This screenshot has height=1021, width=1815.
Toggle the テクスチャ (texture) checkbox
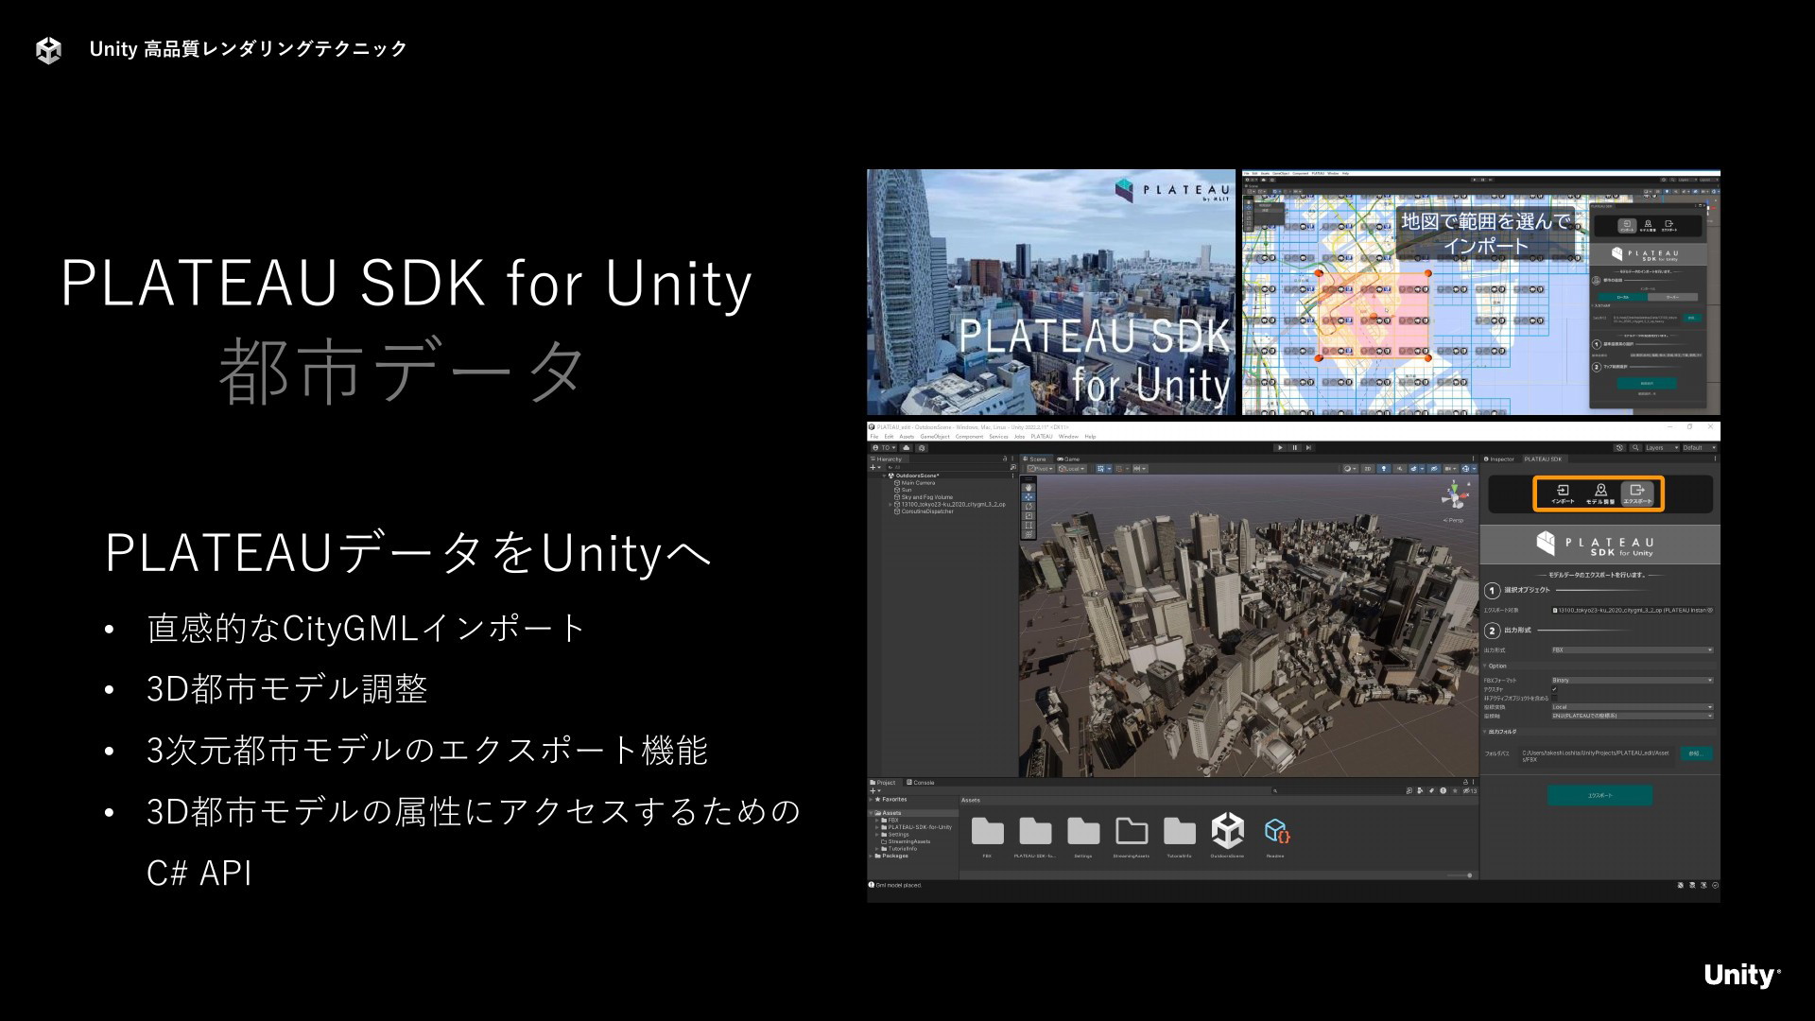1554,689
